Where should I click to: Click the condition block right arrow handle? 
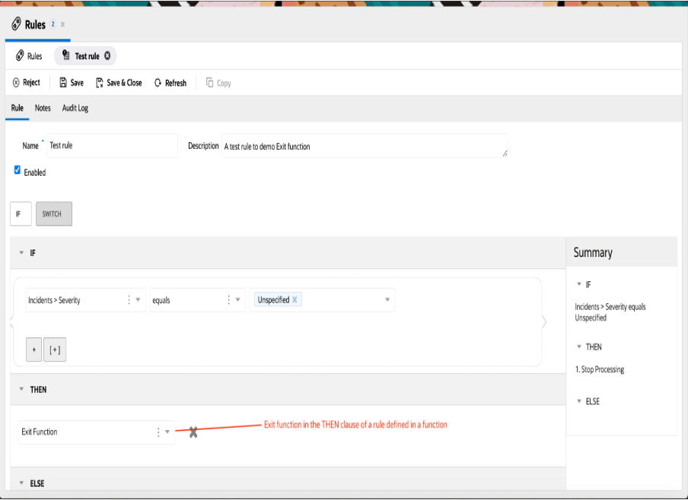[544, 322]
